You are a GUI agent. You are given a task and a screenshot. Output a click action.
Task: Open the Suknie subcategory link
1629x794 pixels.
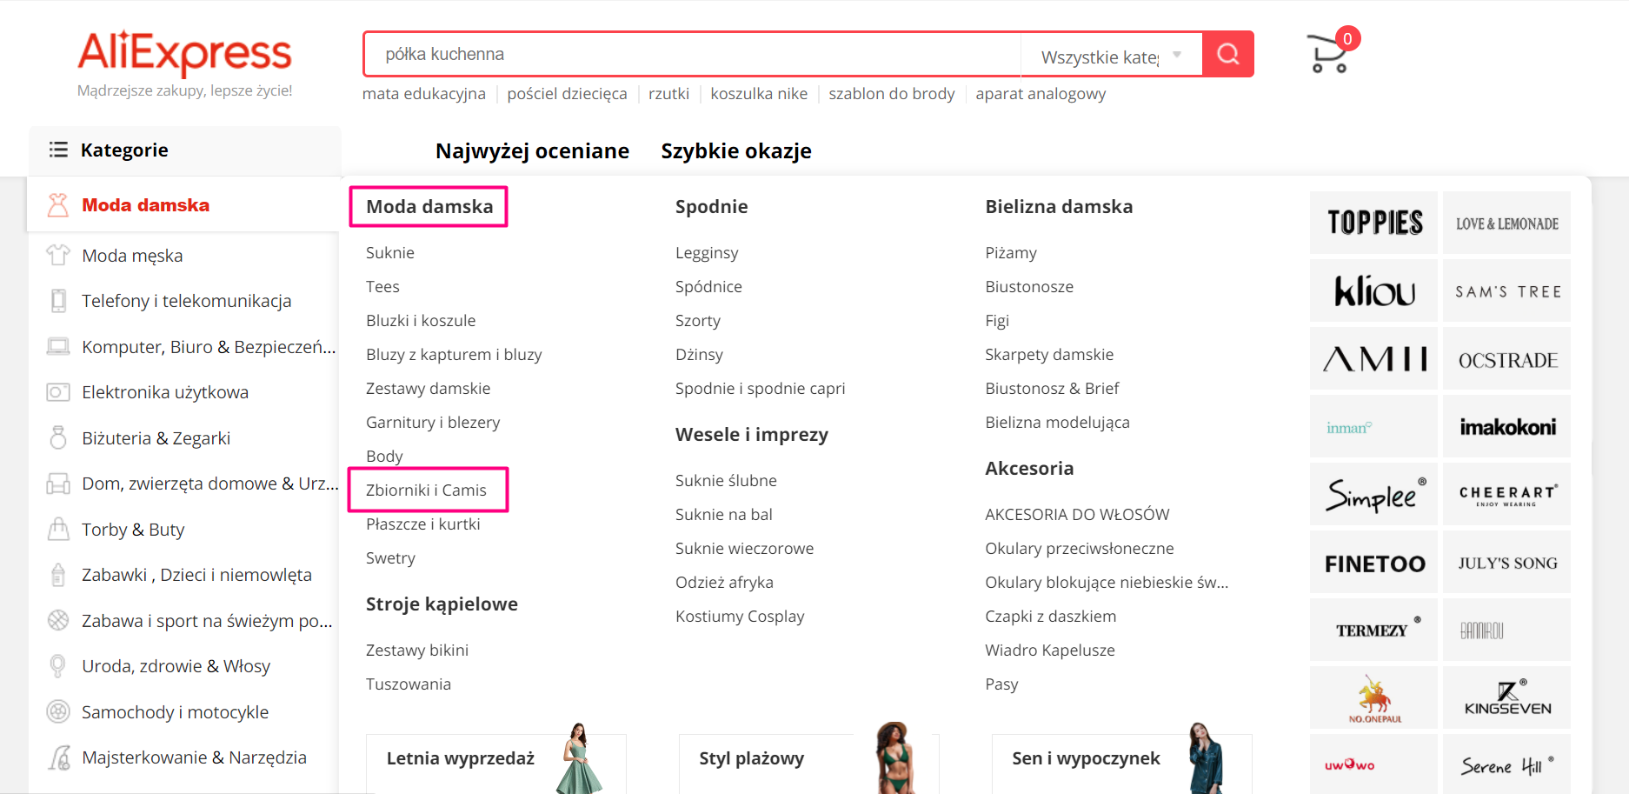point(390,252)
